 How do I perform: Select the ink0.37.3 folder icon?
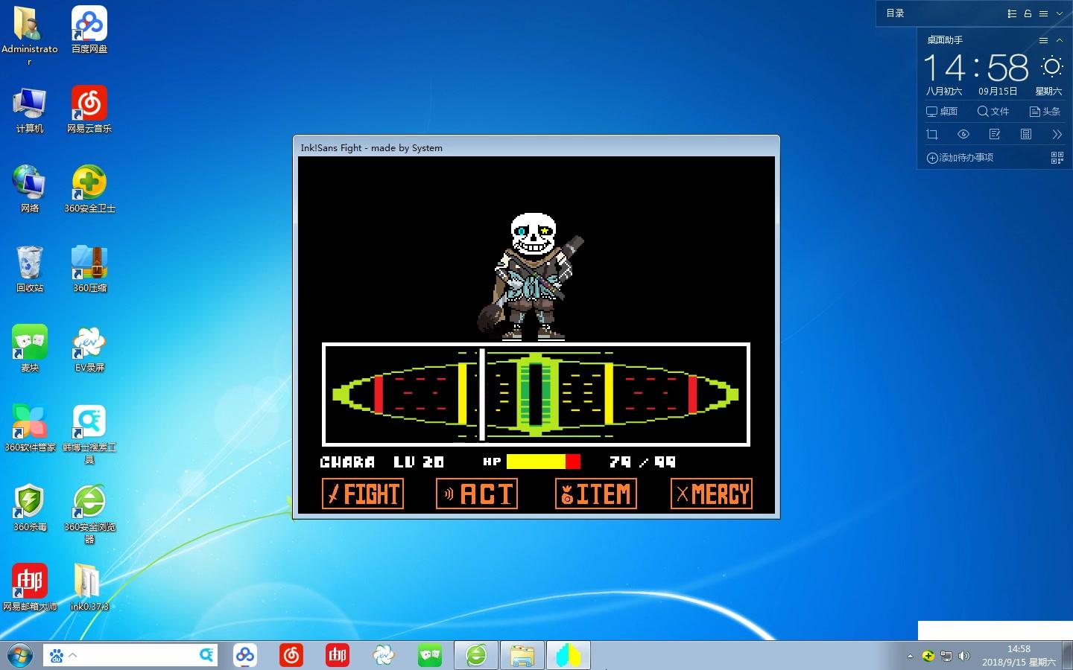[x=89, y=587]
